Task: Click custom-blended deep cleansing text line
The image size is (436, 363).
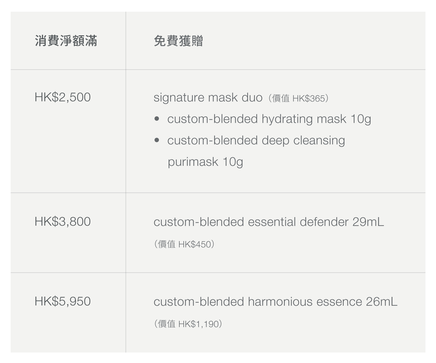Action: coord(256,140)
